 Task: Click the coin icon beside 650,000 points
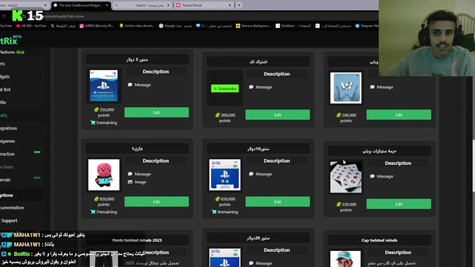pos(218,199)
